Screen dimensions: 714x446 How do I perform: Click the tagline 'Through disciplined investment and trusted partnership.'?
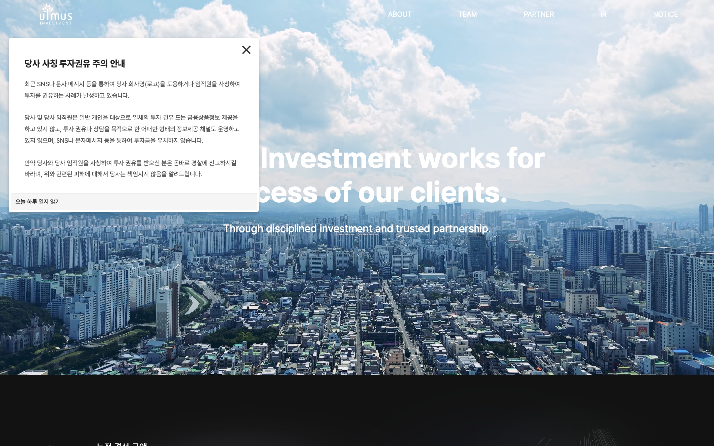[x=357, y=229]
